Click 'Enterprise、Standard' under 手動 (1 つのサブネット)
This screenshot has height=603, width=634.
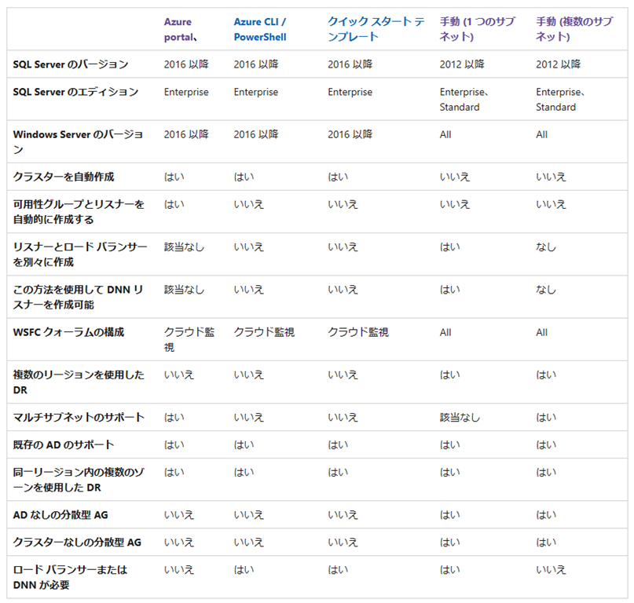pyautogui.click(x=464, y=100)
